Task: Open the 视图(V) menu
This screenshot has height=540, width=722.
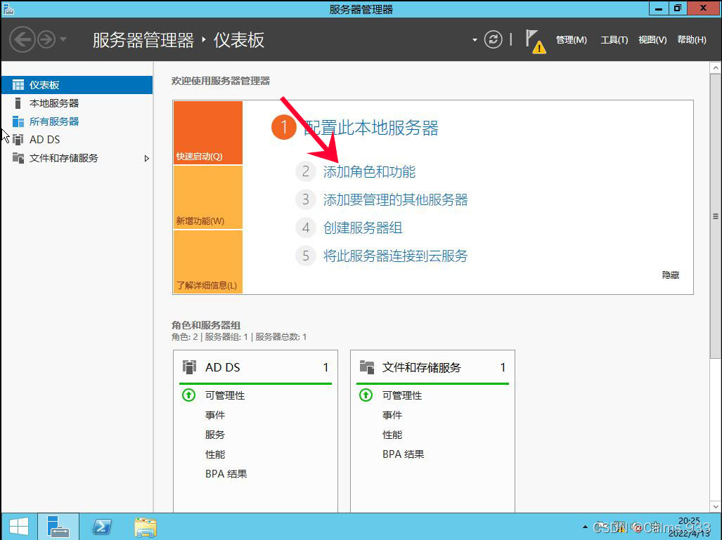Action: click(652, 40)
